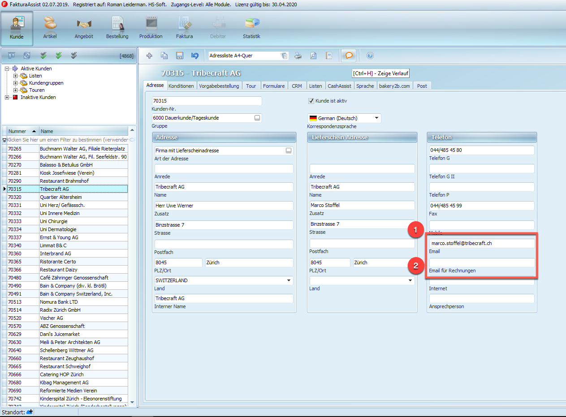Click the Interner Name field

click(x=224, y=298)
